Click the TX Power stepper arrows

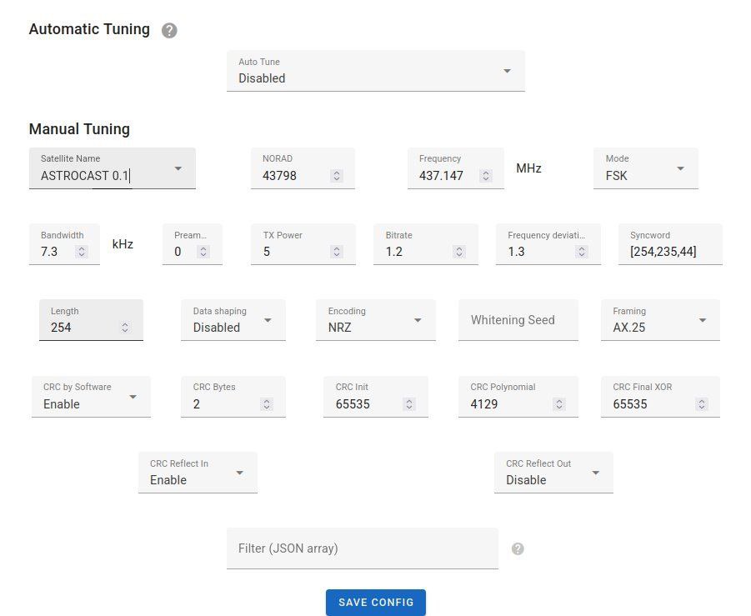coord(337,252)
